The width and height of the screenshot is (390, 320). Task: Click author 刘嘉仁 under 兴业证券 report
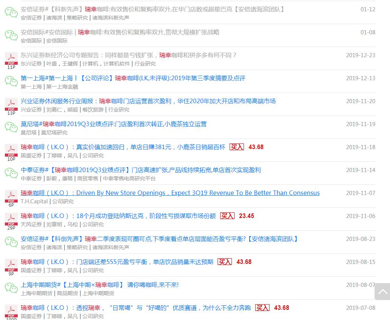[x=54, y=110]
